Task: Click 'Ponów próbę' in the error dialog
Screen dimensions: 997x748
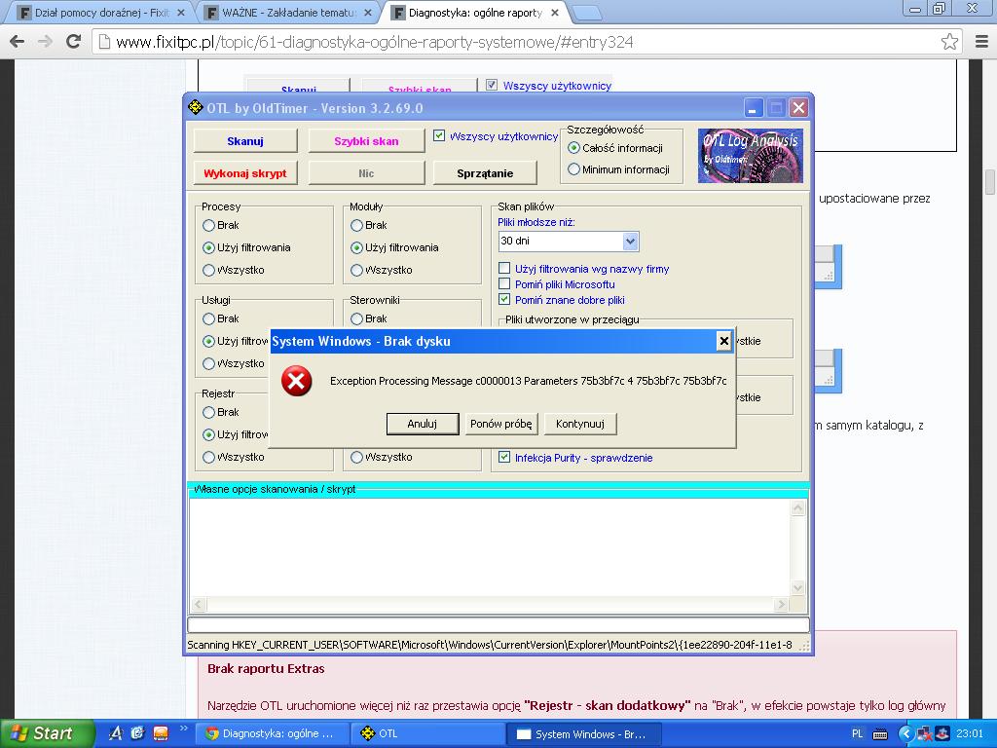Action: tap(501, 424)
